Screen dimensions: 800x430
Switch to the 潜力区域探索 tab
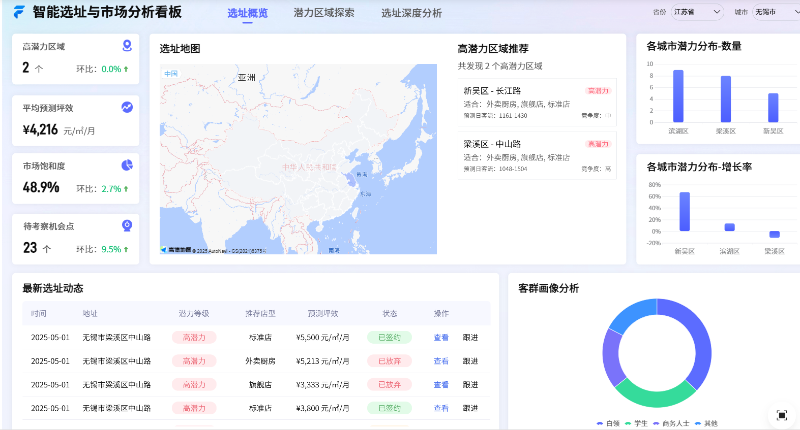[x=324, y=13]
